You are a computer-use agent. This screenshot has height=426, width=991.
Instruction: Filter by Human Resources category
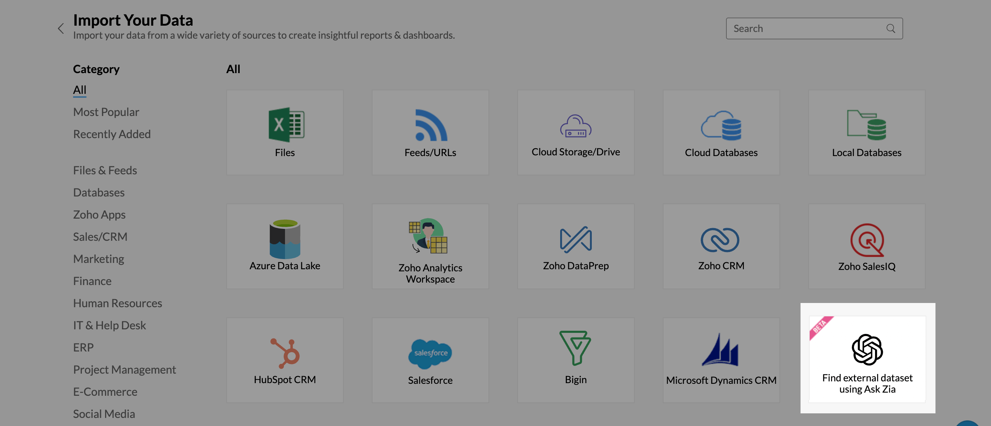(118, 303)
